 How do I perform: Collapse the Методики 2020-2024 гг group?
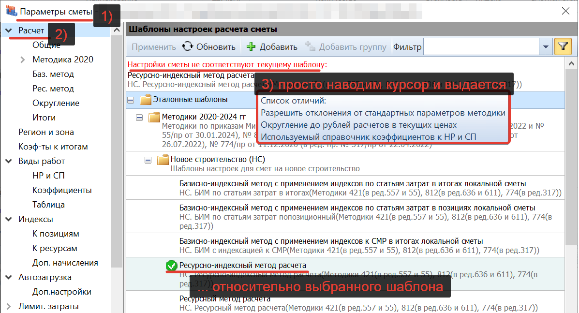(139, 118)
